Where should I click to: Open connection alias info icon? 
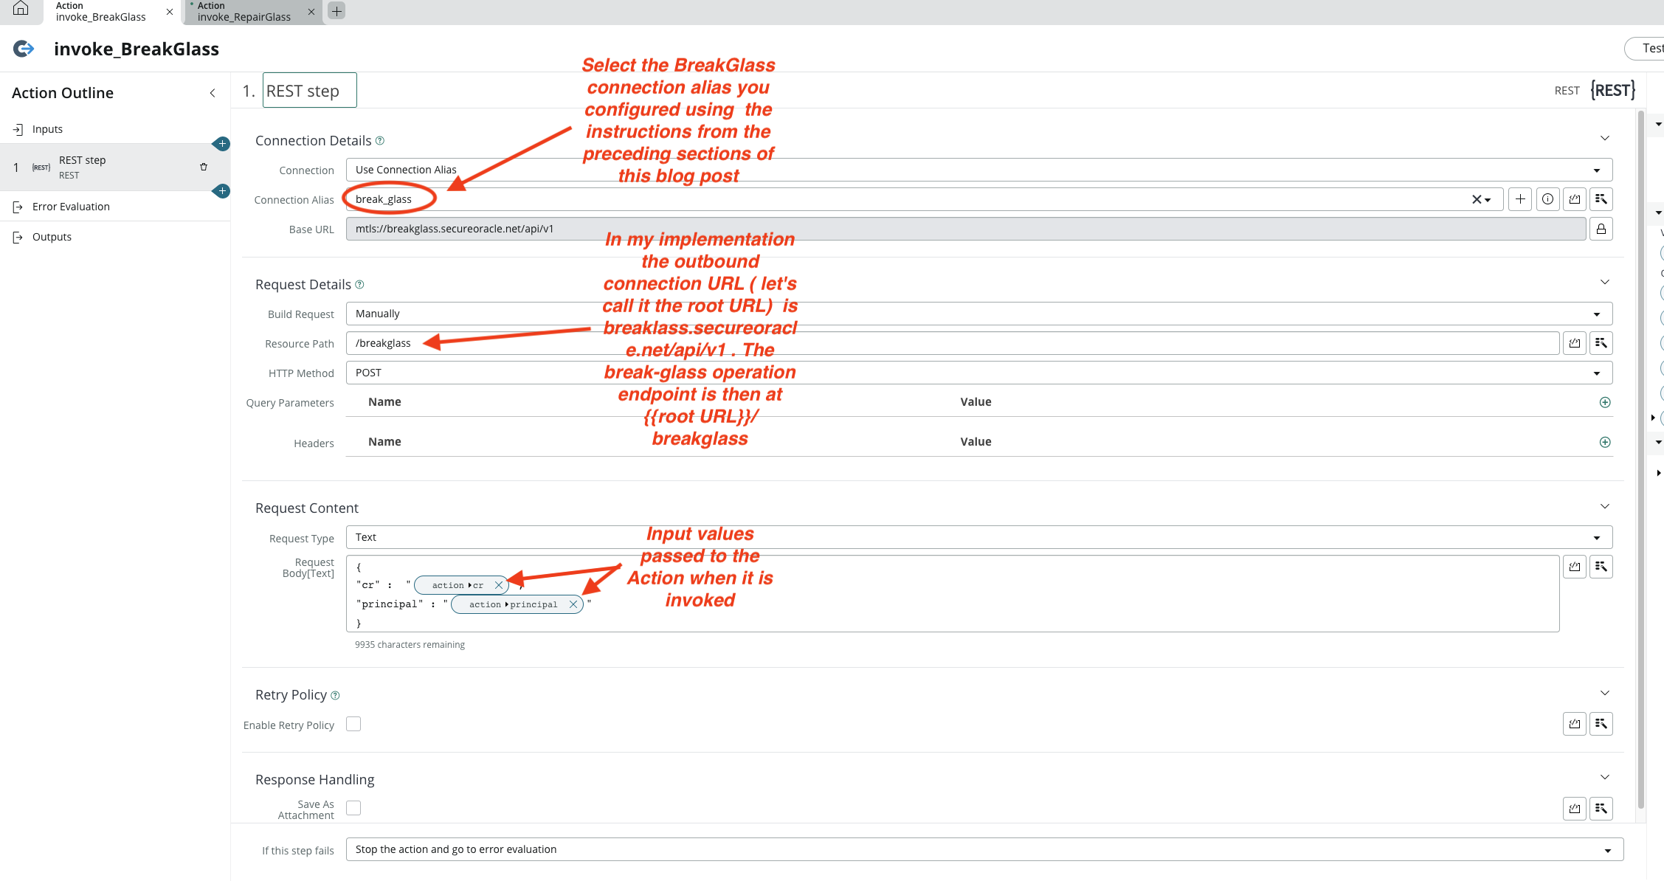(x=1547, y=199)
